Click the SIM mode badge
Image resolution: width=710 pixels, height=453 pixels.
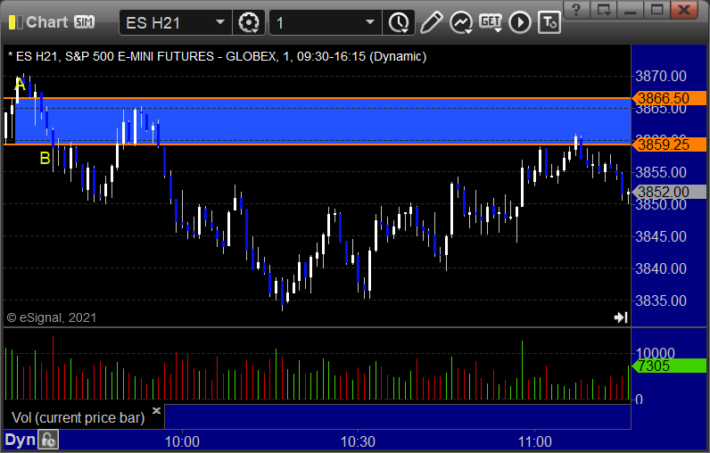pos(84,21)
